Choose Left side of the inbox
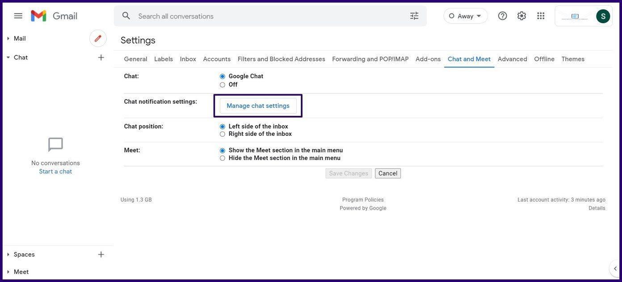Screen dimensions: 622x282 [x=223, y=127]
